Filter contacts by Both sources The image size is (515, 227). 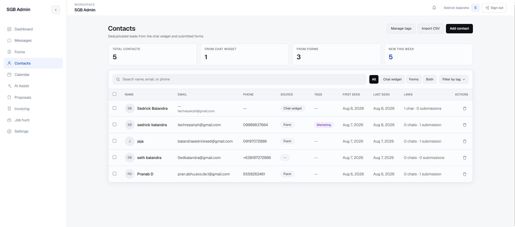429,79
